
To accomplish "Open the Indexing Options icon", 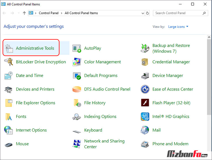I will (x=76, y=117).
